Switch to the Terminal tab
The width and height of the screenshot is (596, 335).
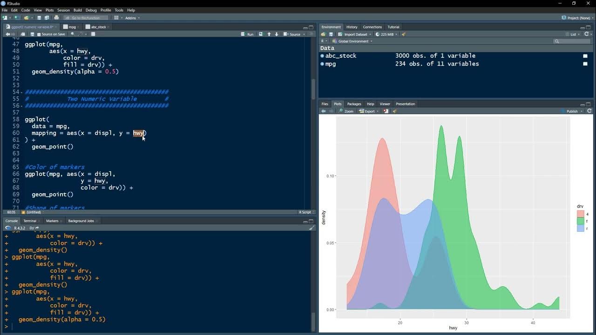[x=30, y=221]
